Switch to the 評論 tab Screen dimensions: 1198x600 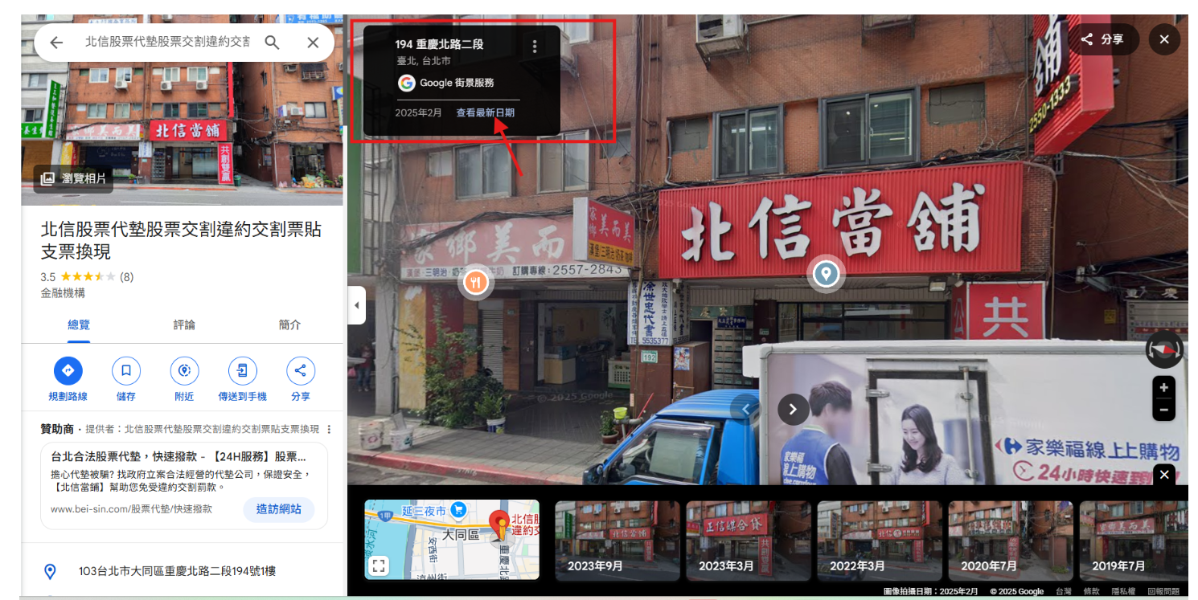[184, 324]
